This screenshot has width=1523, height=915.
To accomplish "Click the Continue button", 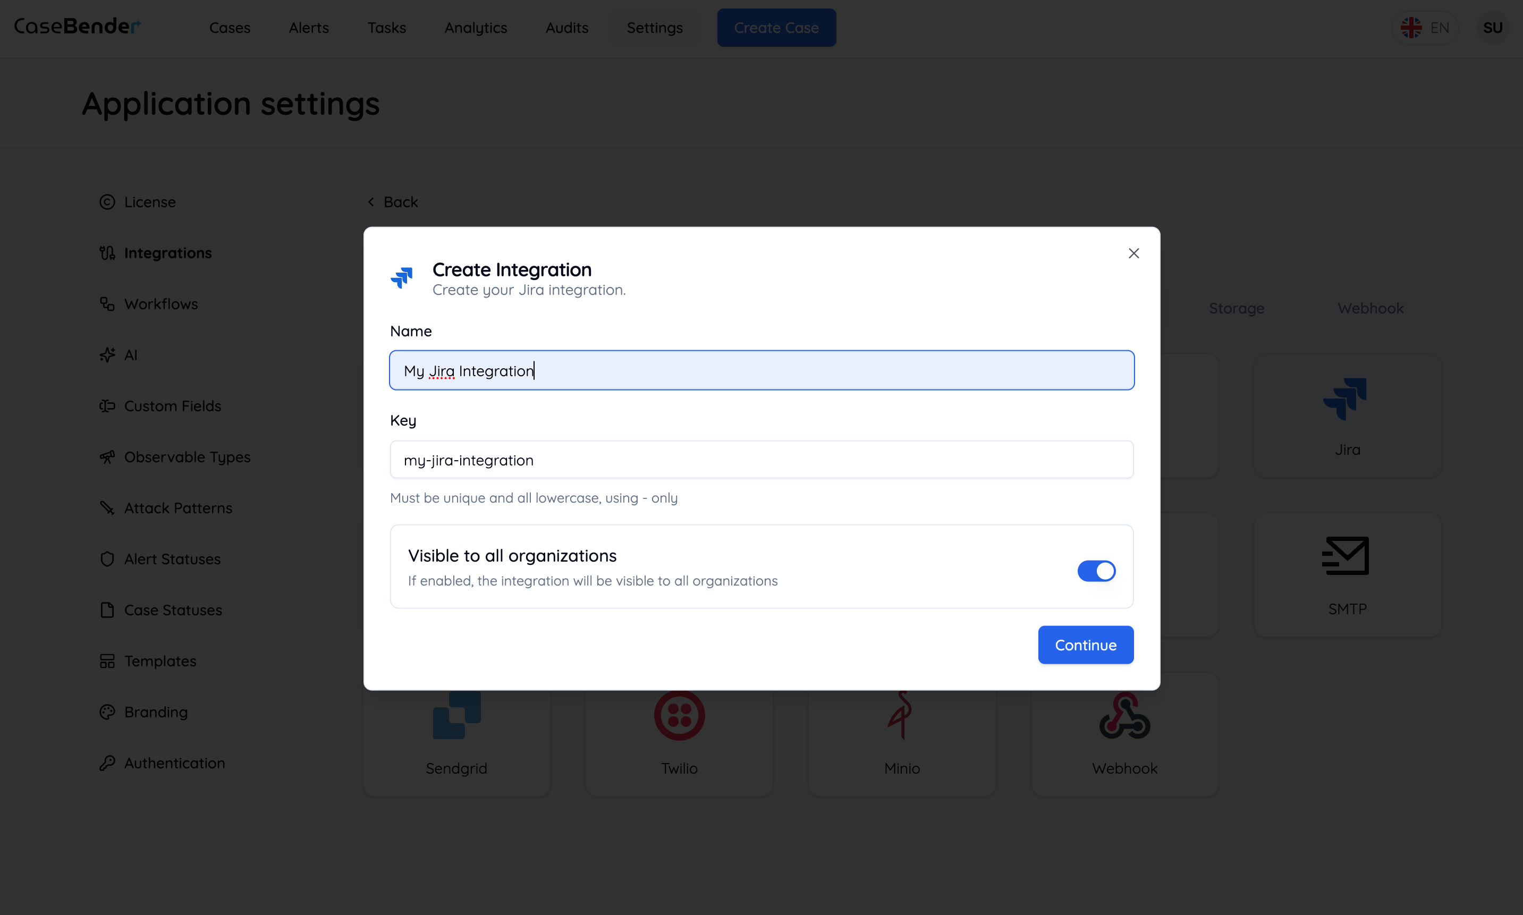I will click(1085, 645).
